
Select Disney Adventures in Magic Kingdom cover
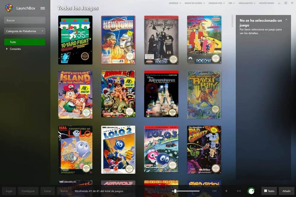(x=161, y=94)
